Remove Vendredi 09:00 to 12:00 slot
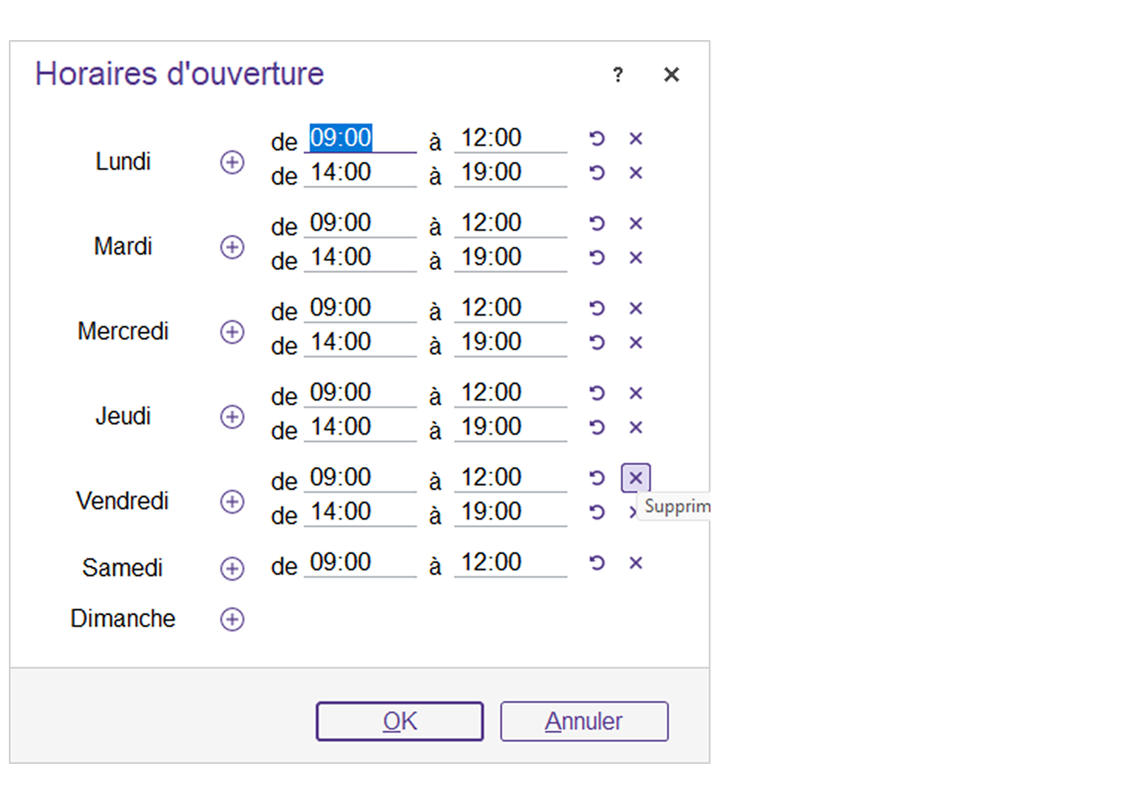 (635, 478)
